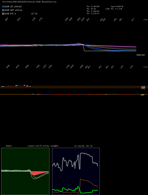Click the 'Pre H: 28' high value
Viewport: 148px width, 195px height.
(x=91, y=9)
